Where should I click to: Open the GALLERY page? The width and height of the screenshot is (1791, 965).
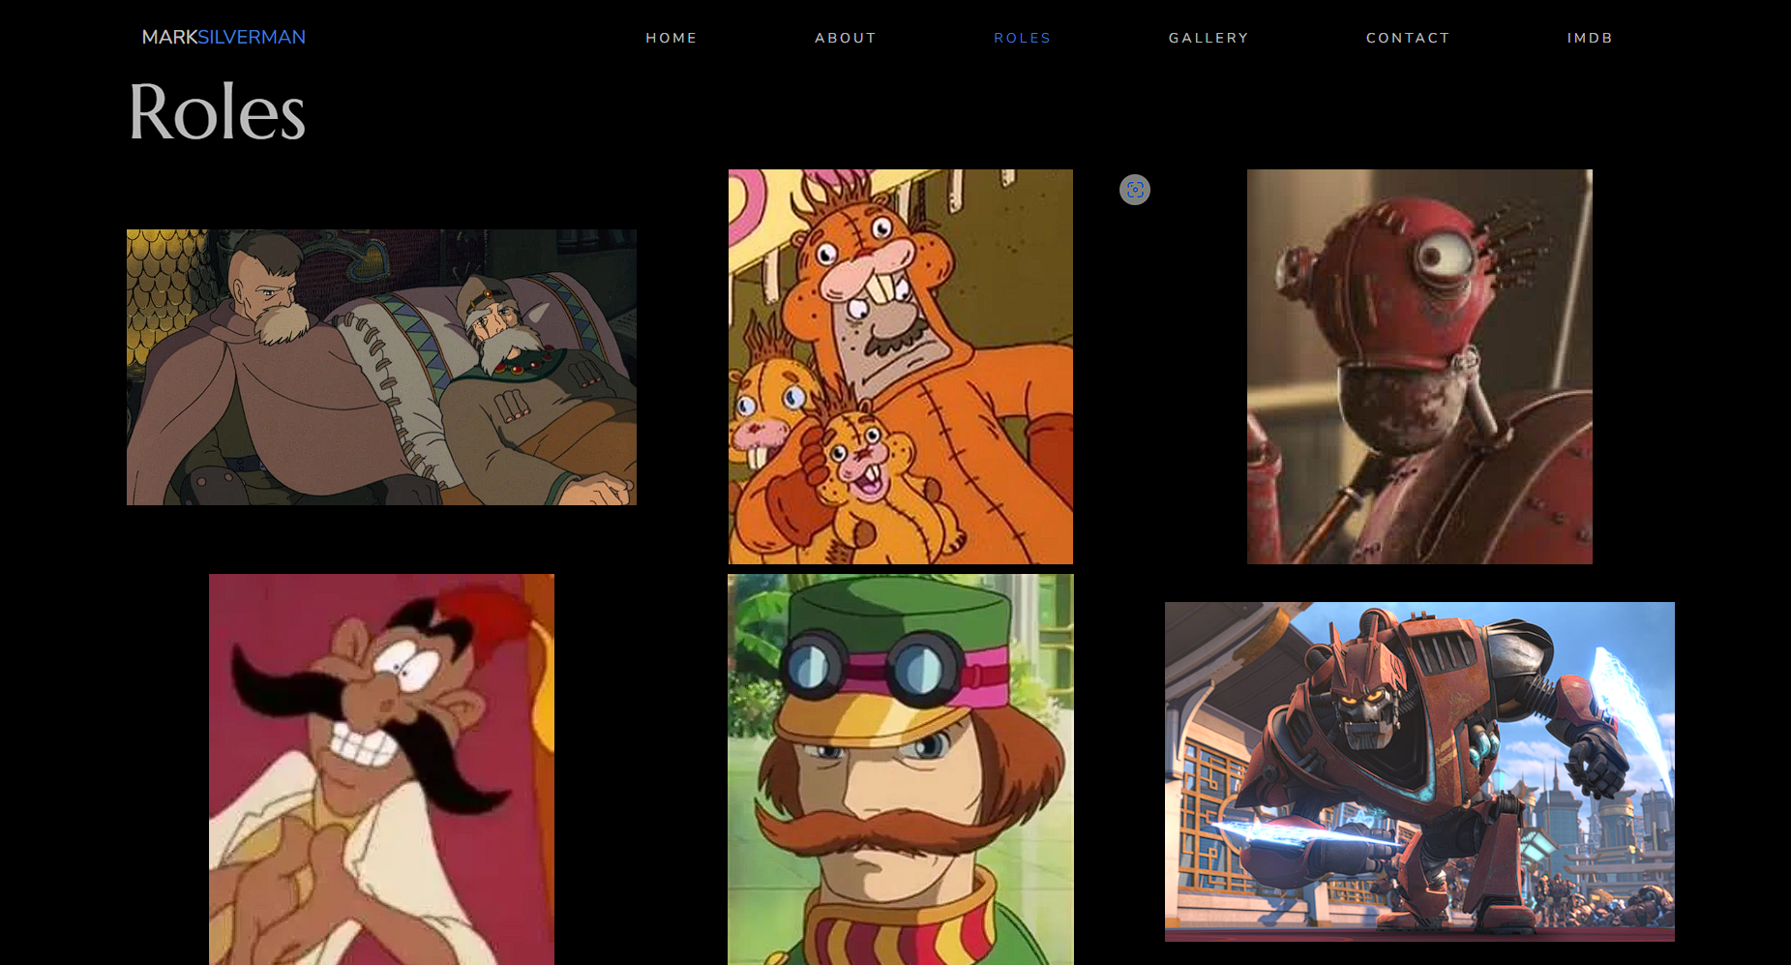[1209, 38]
